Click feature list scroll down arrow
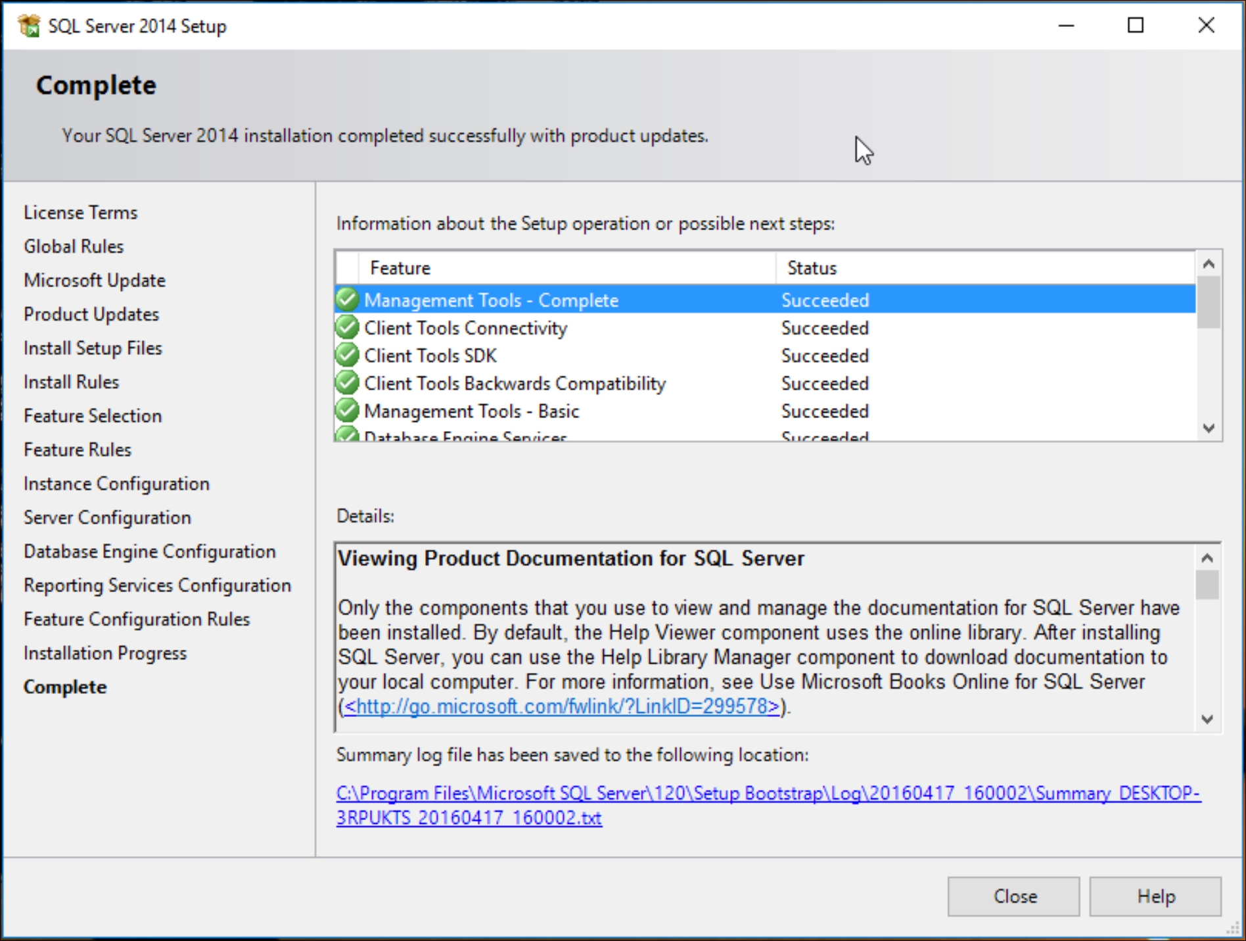Screen dimensions: 1246x941 click(1208, 428)
